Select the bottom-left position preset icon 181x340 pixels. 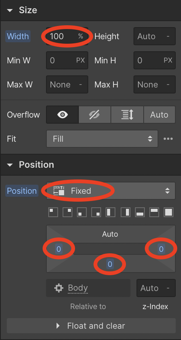coord(82,212)
